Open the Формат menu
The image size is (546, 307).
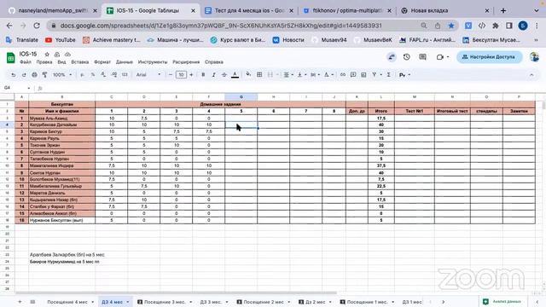(x=102, y=62)
